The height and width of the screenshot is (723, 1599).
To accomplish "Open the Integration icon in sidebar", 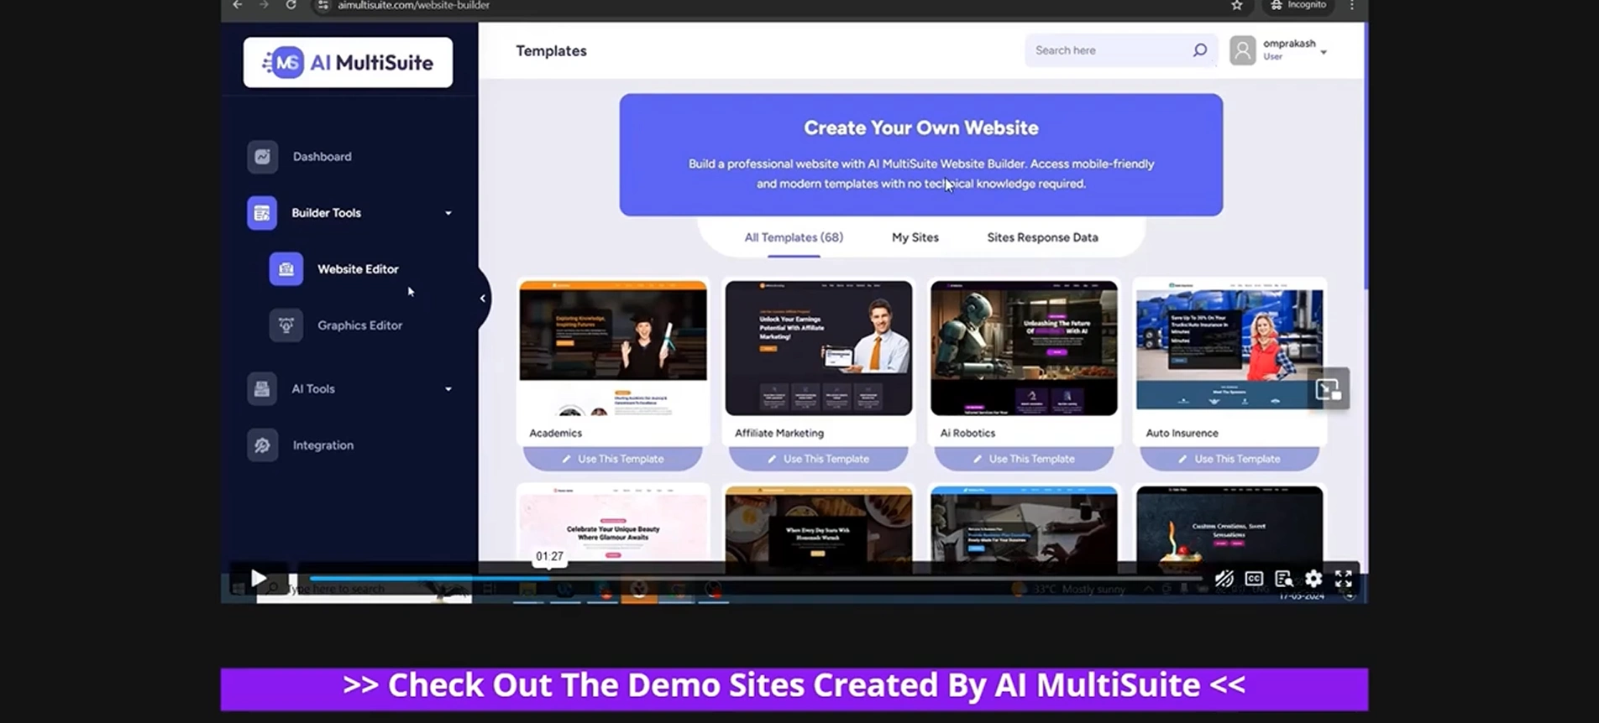I will pos(262,445).
